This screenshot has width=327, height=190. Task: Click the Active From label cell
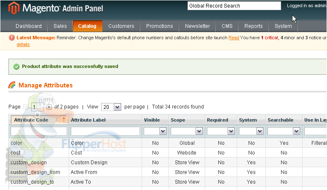(x=105, y=172)
